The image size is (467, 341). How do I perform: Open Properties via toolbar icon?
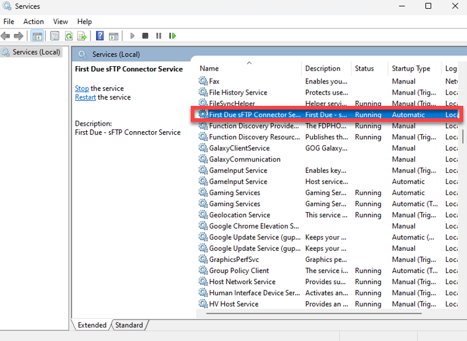(55, 36)
